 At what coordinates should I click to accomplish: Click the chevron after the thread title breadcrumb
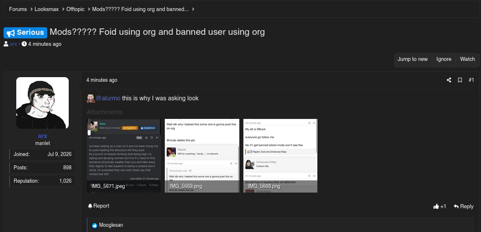pyautogui.click(x=193, y=9)
